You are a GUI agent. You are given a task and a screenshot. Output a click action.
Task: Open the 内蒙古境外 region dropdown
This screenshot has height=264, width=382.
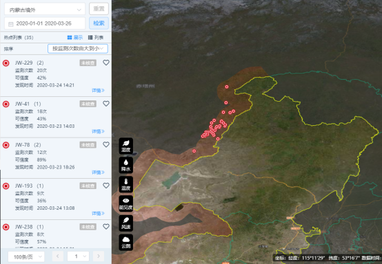45,10
